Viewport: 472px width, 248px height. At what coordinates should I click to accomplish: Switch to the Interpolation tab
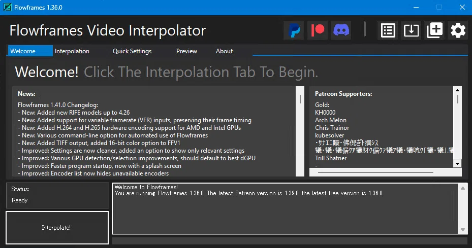coord(72,51)
